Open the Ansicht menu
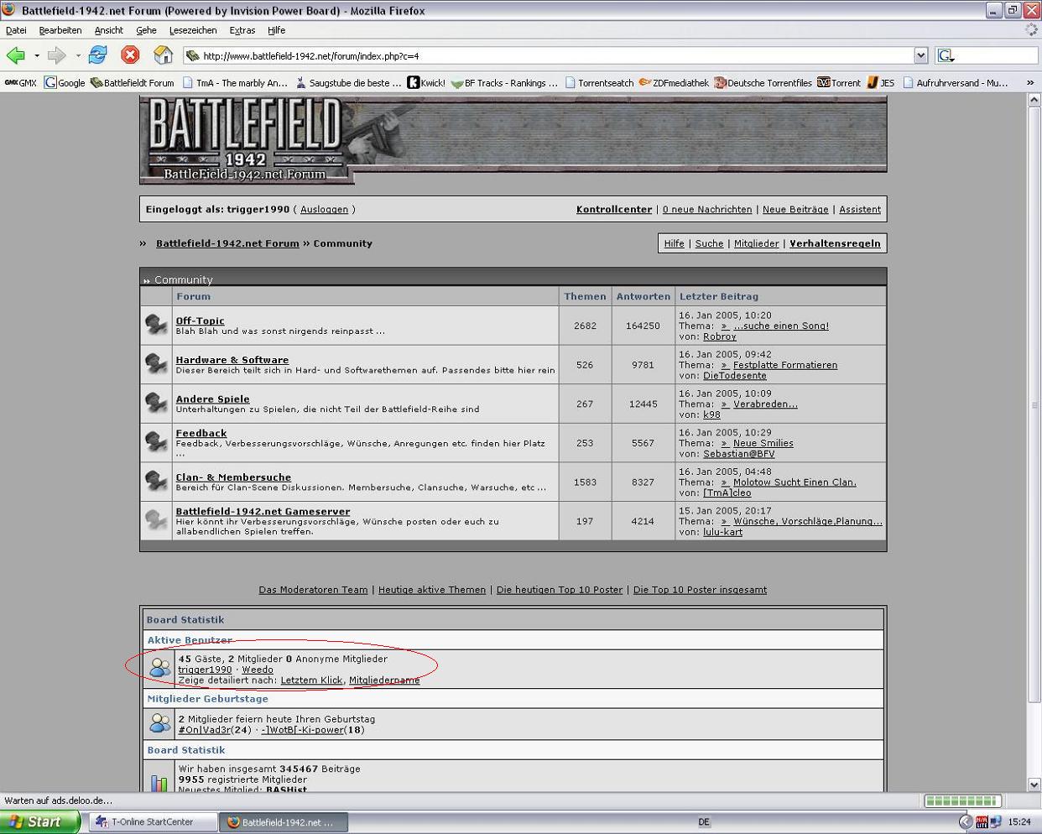 click(x=109, y=30)
